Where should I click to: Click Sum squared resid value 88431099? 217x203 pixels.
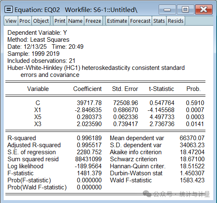[88, 159]
